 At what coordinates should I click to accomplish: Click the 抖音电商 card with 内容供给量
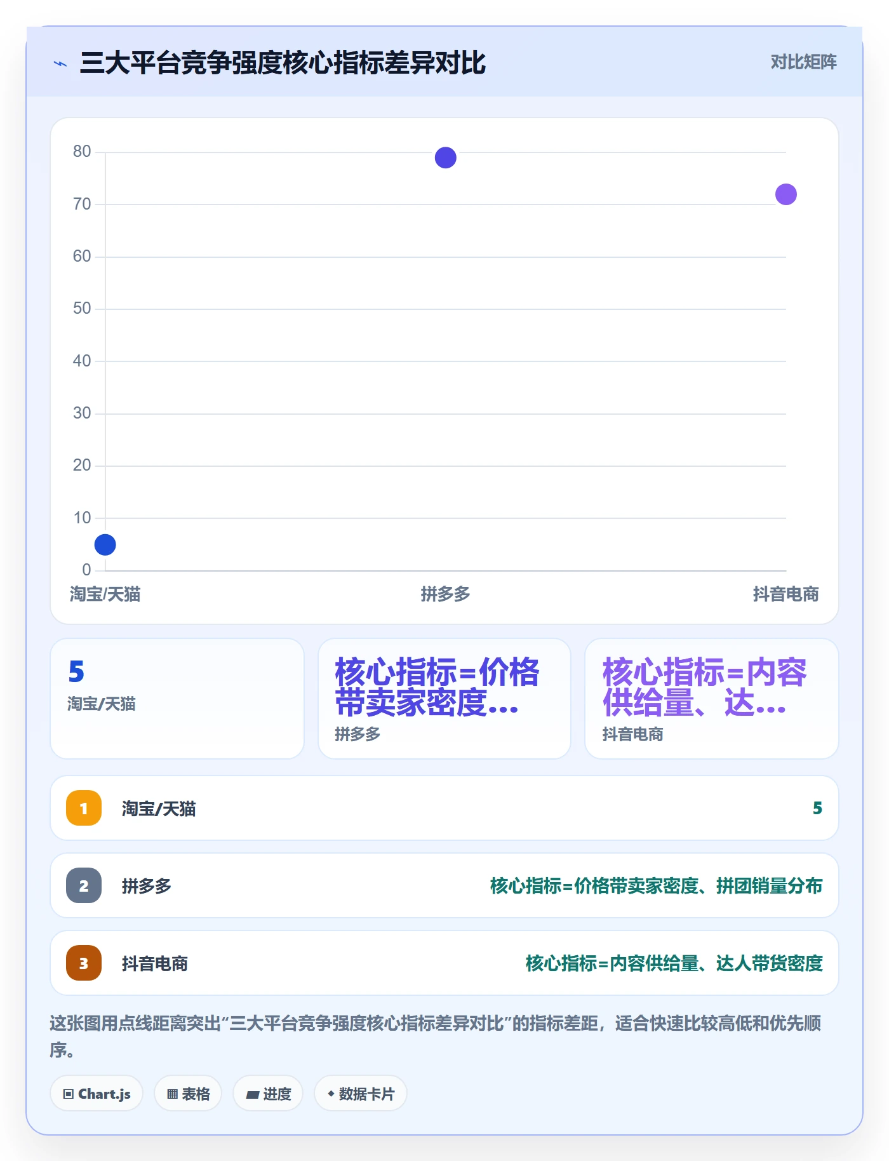point(712,699)
